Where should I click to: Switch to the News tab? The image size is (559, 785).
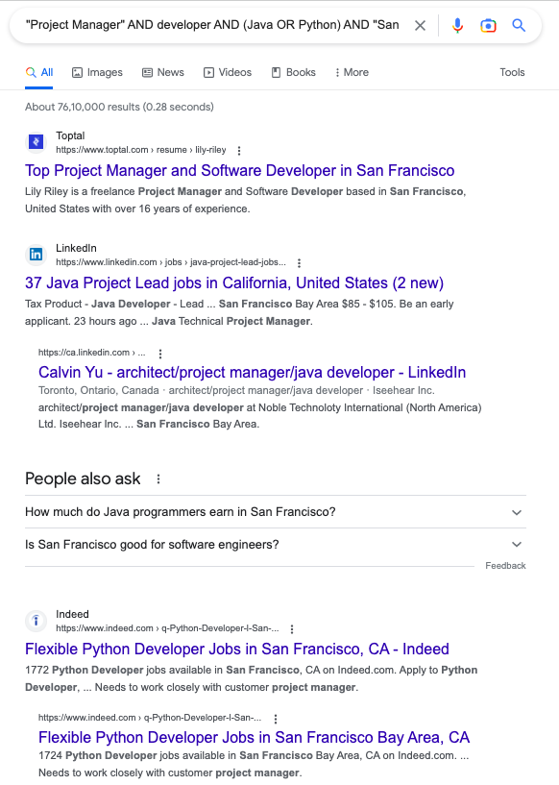coord(163,72)
